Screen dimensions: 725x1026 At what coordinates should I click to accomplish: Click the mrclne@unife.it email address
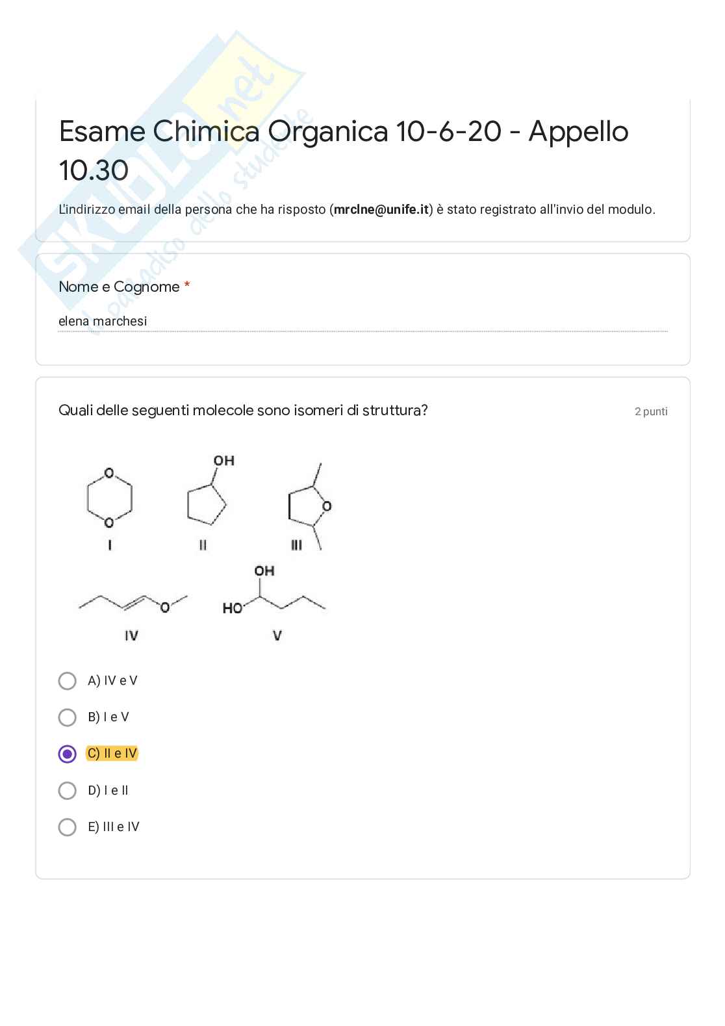pyautogui.click(x=381, y=210)
